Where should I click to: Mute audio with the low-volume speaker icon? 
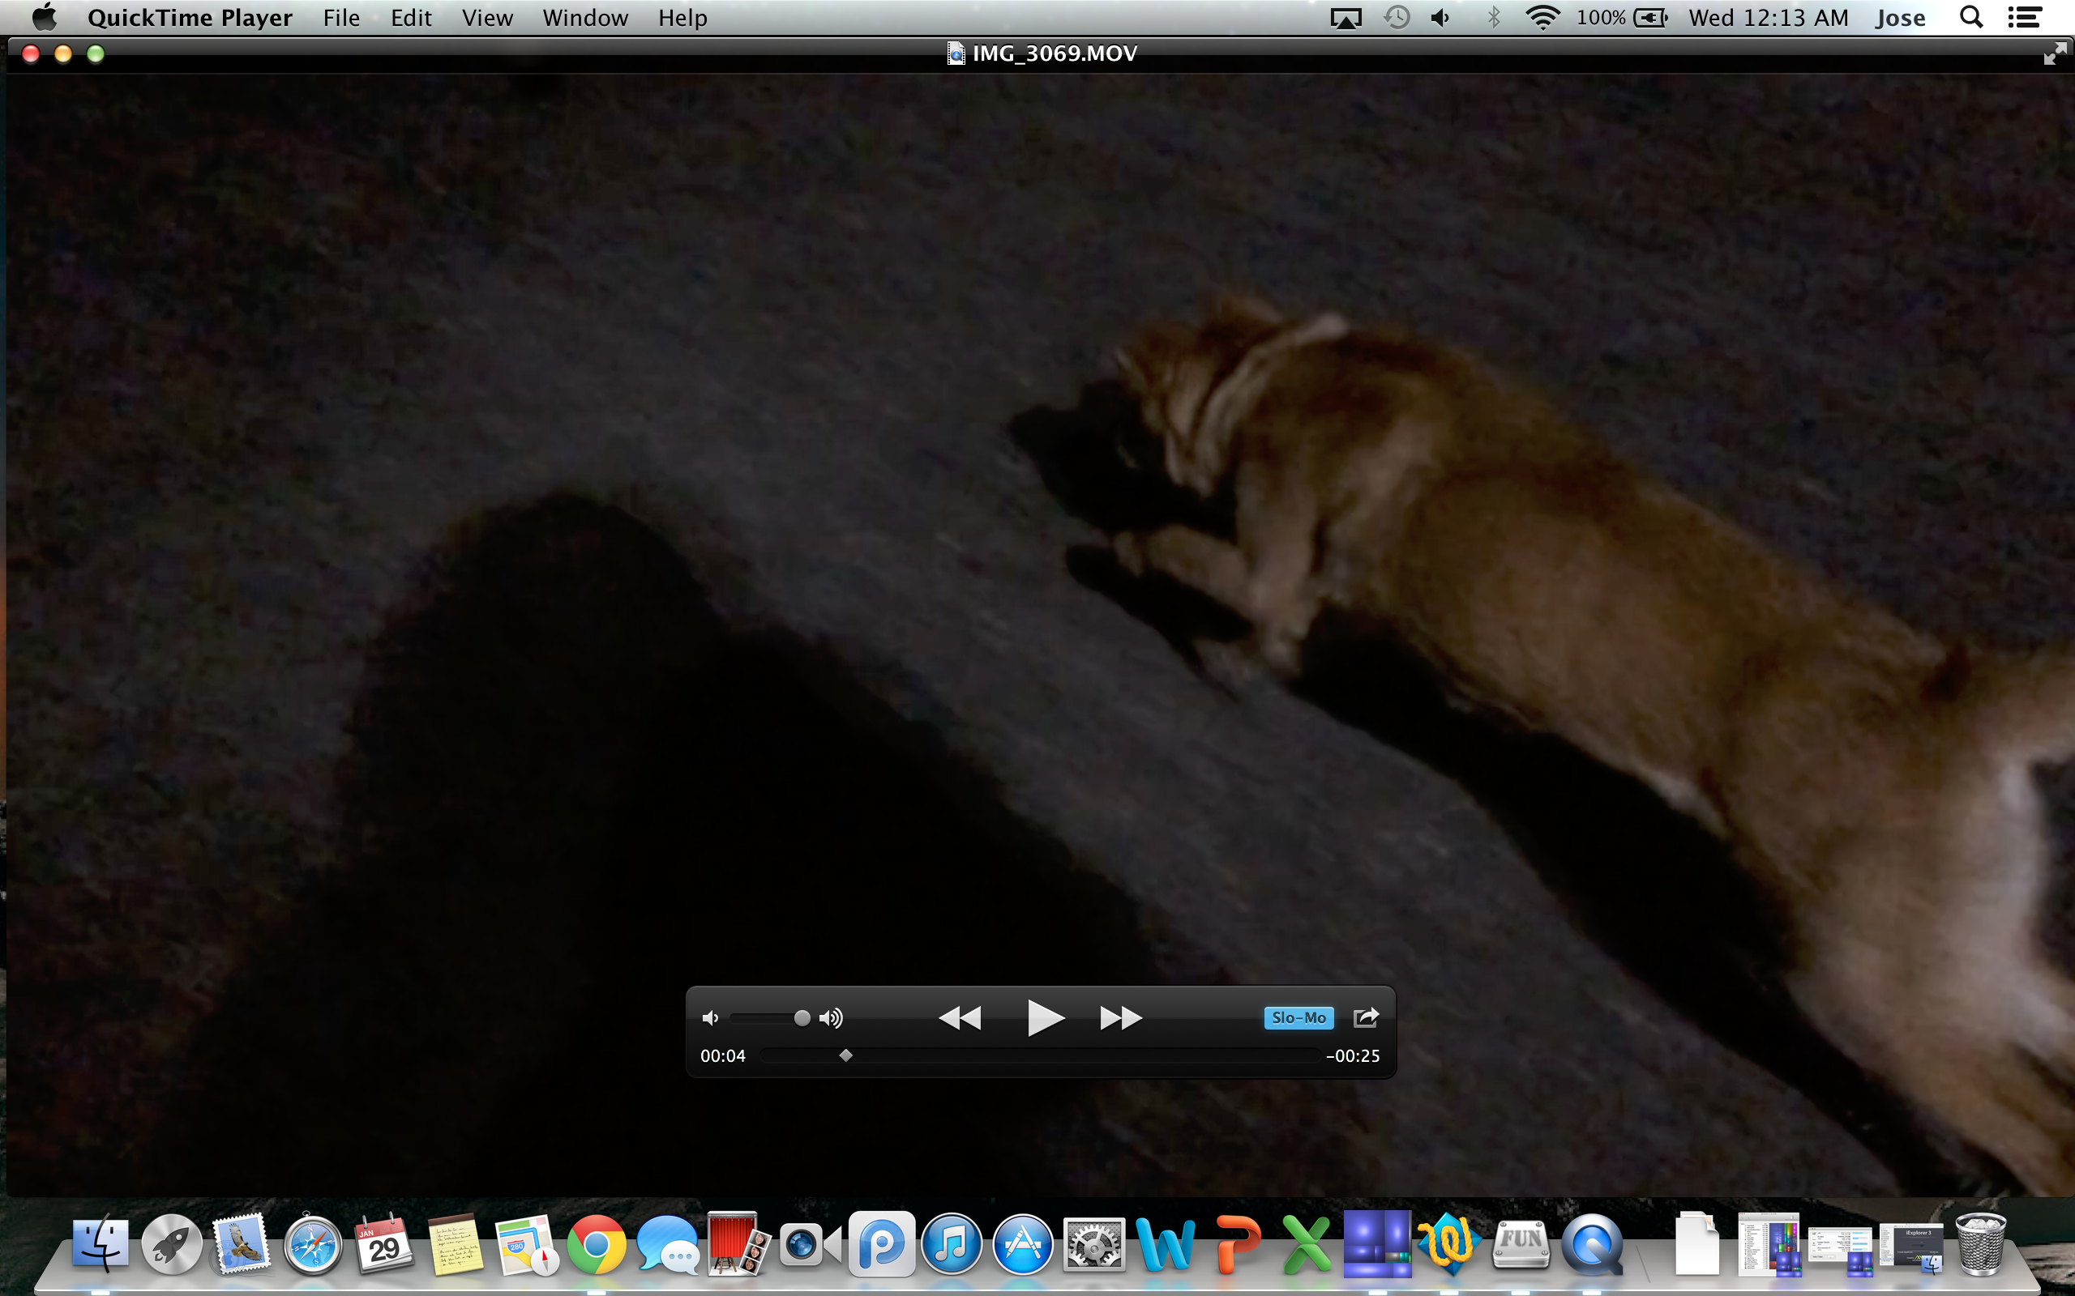tap(710, 1018)
